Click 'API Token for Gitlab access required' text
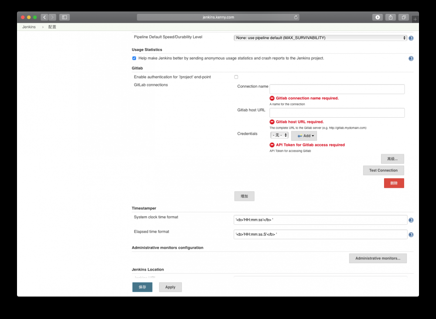This screenshot has width=436, height=319. [310, 145]
